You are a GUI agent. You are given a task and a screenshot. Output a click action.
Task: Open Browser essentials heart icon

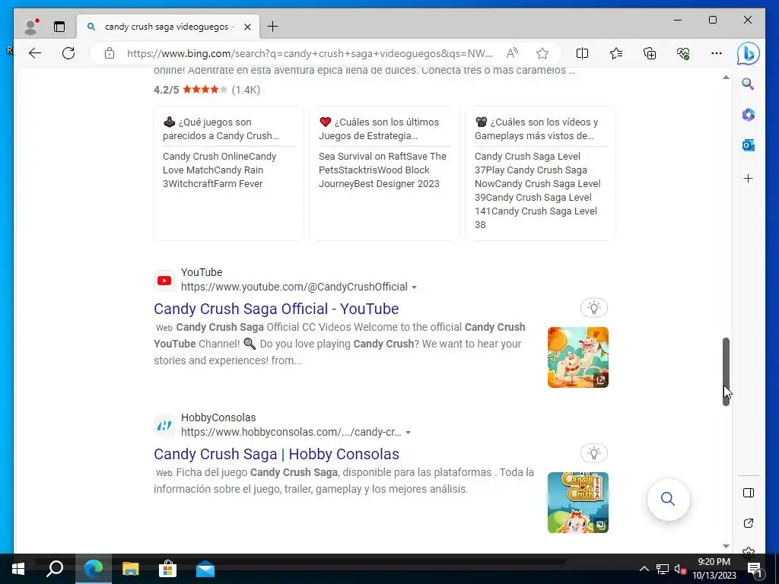pyautogui.click(x=683, y=53)
